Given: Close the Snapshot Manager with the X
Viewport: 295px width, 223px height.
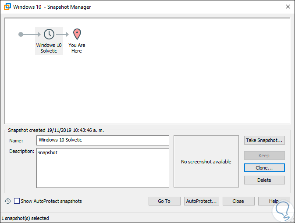Looking at the screenshot, I should pyautogui.click(x=288, y=7).
